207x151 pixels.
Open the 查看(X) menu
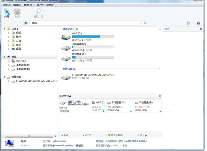28,5
